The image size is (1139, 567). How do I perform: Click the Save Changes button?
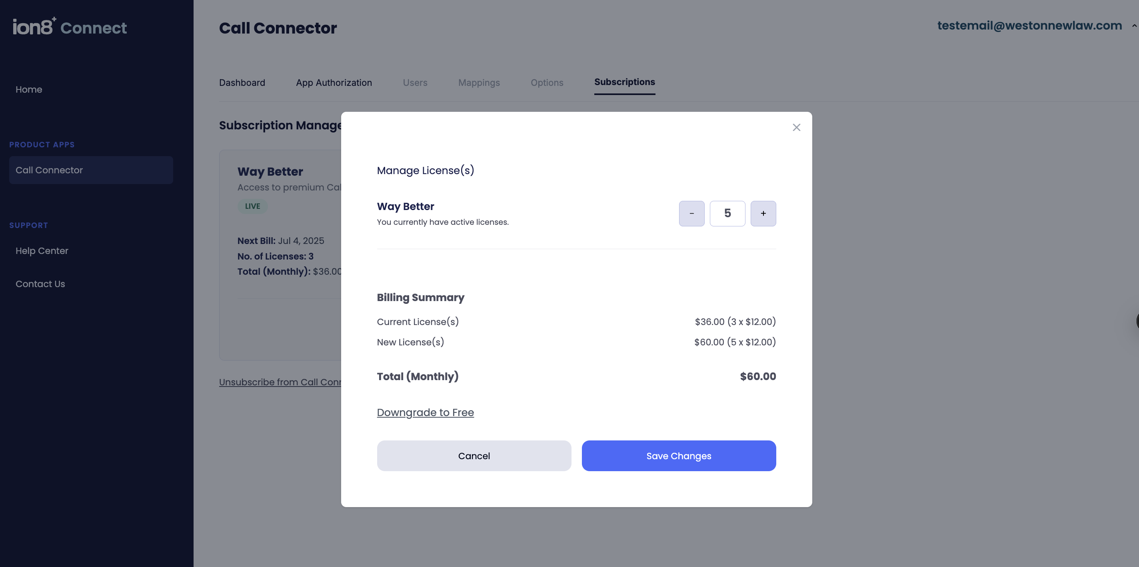[679, 456]
